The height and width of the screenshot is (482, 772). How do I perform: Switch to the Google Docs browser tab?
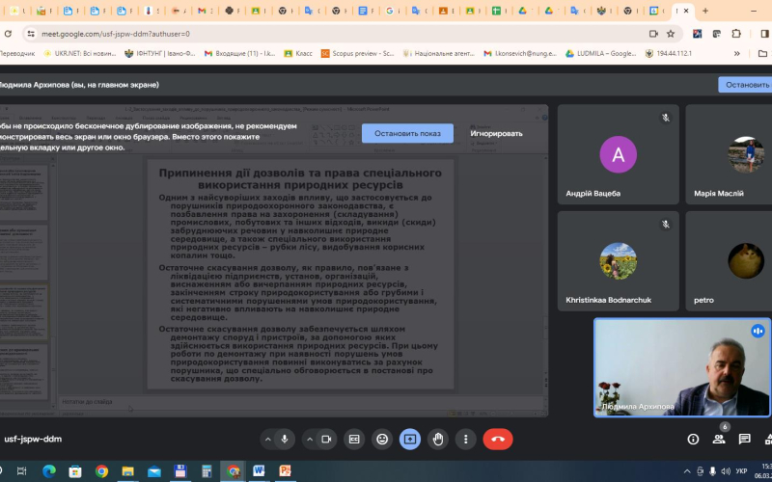point(363,11)
